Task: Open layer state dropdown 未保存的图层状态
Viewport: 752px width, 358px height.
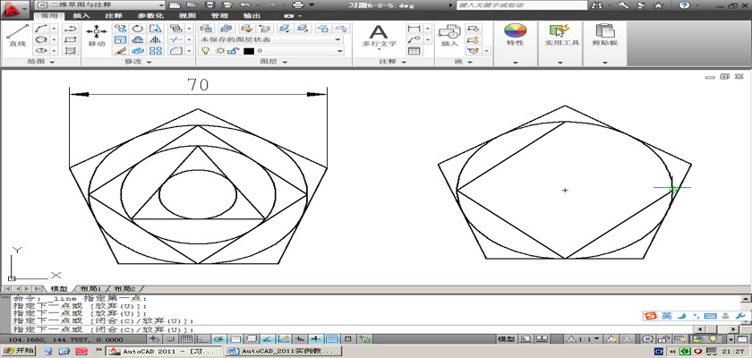Action: pos(271,39)
